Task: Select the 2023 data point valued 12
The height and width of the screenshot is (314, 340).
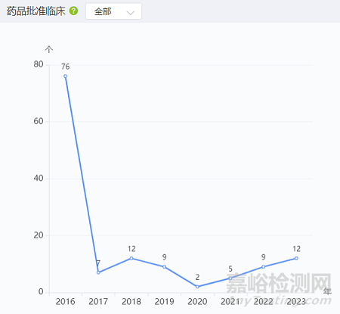Action: tap(296, 258)
